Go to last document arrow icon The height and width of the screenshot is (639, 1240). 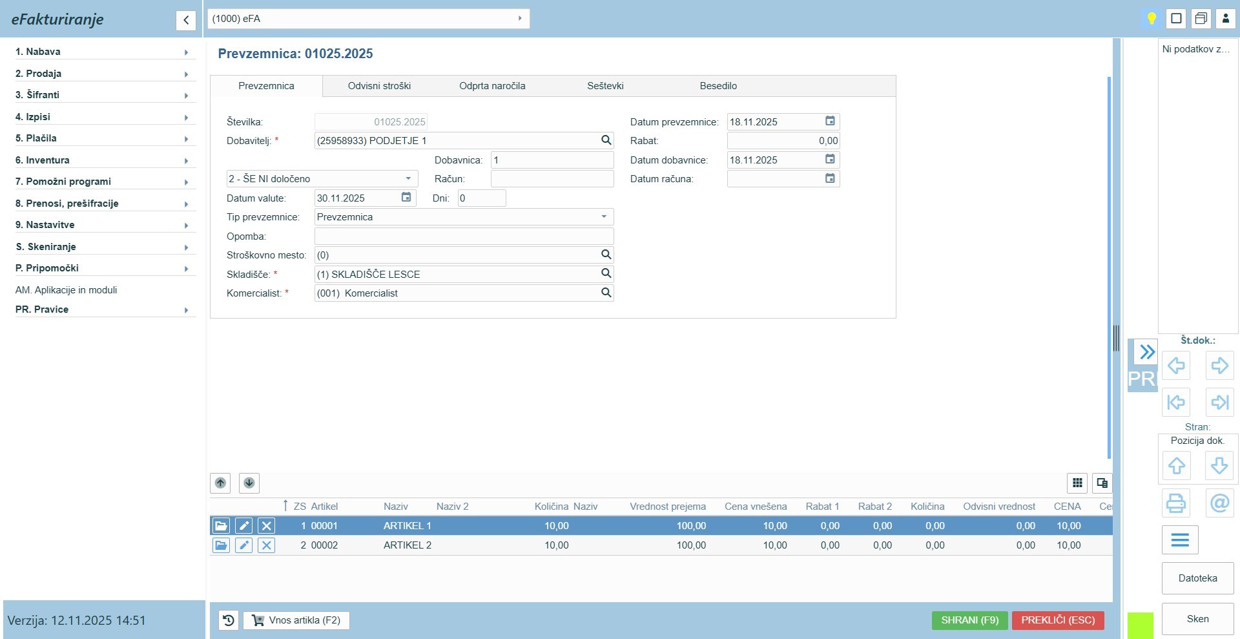tap(1219, 402)
